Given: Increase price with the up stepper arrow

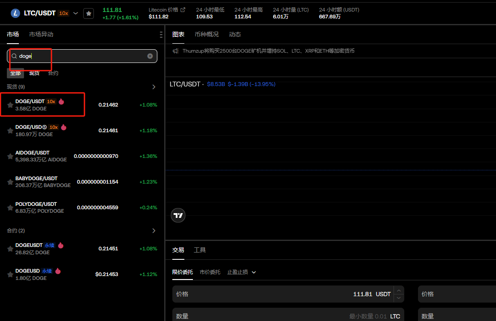Looking at the screenshot, I should [399, 290].
